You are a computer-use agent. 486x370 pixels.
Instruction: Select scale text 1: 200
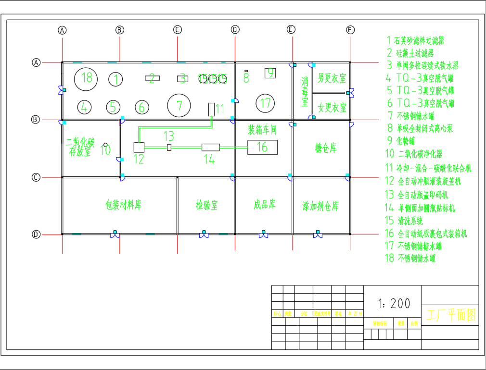[x=394, y=303]
